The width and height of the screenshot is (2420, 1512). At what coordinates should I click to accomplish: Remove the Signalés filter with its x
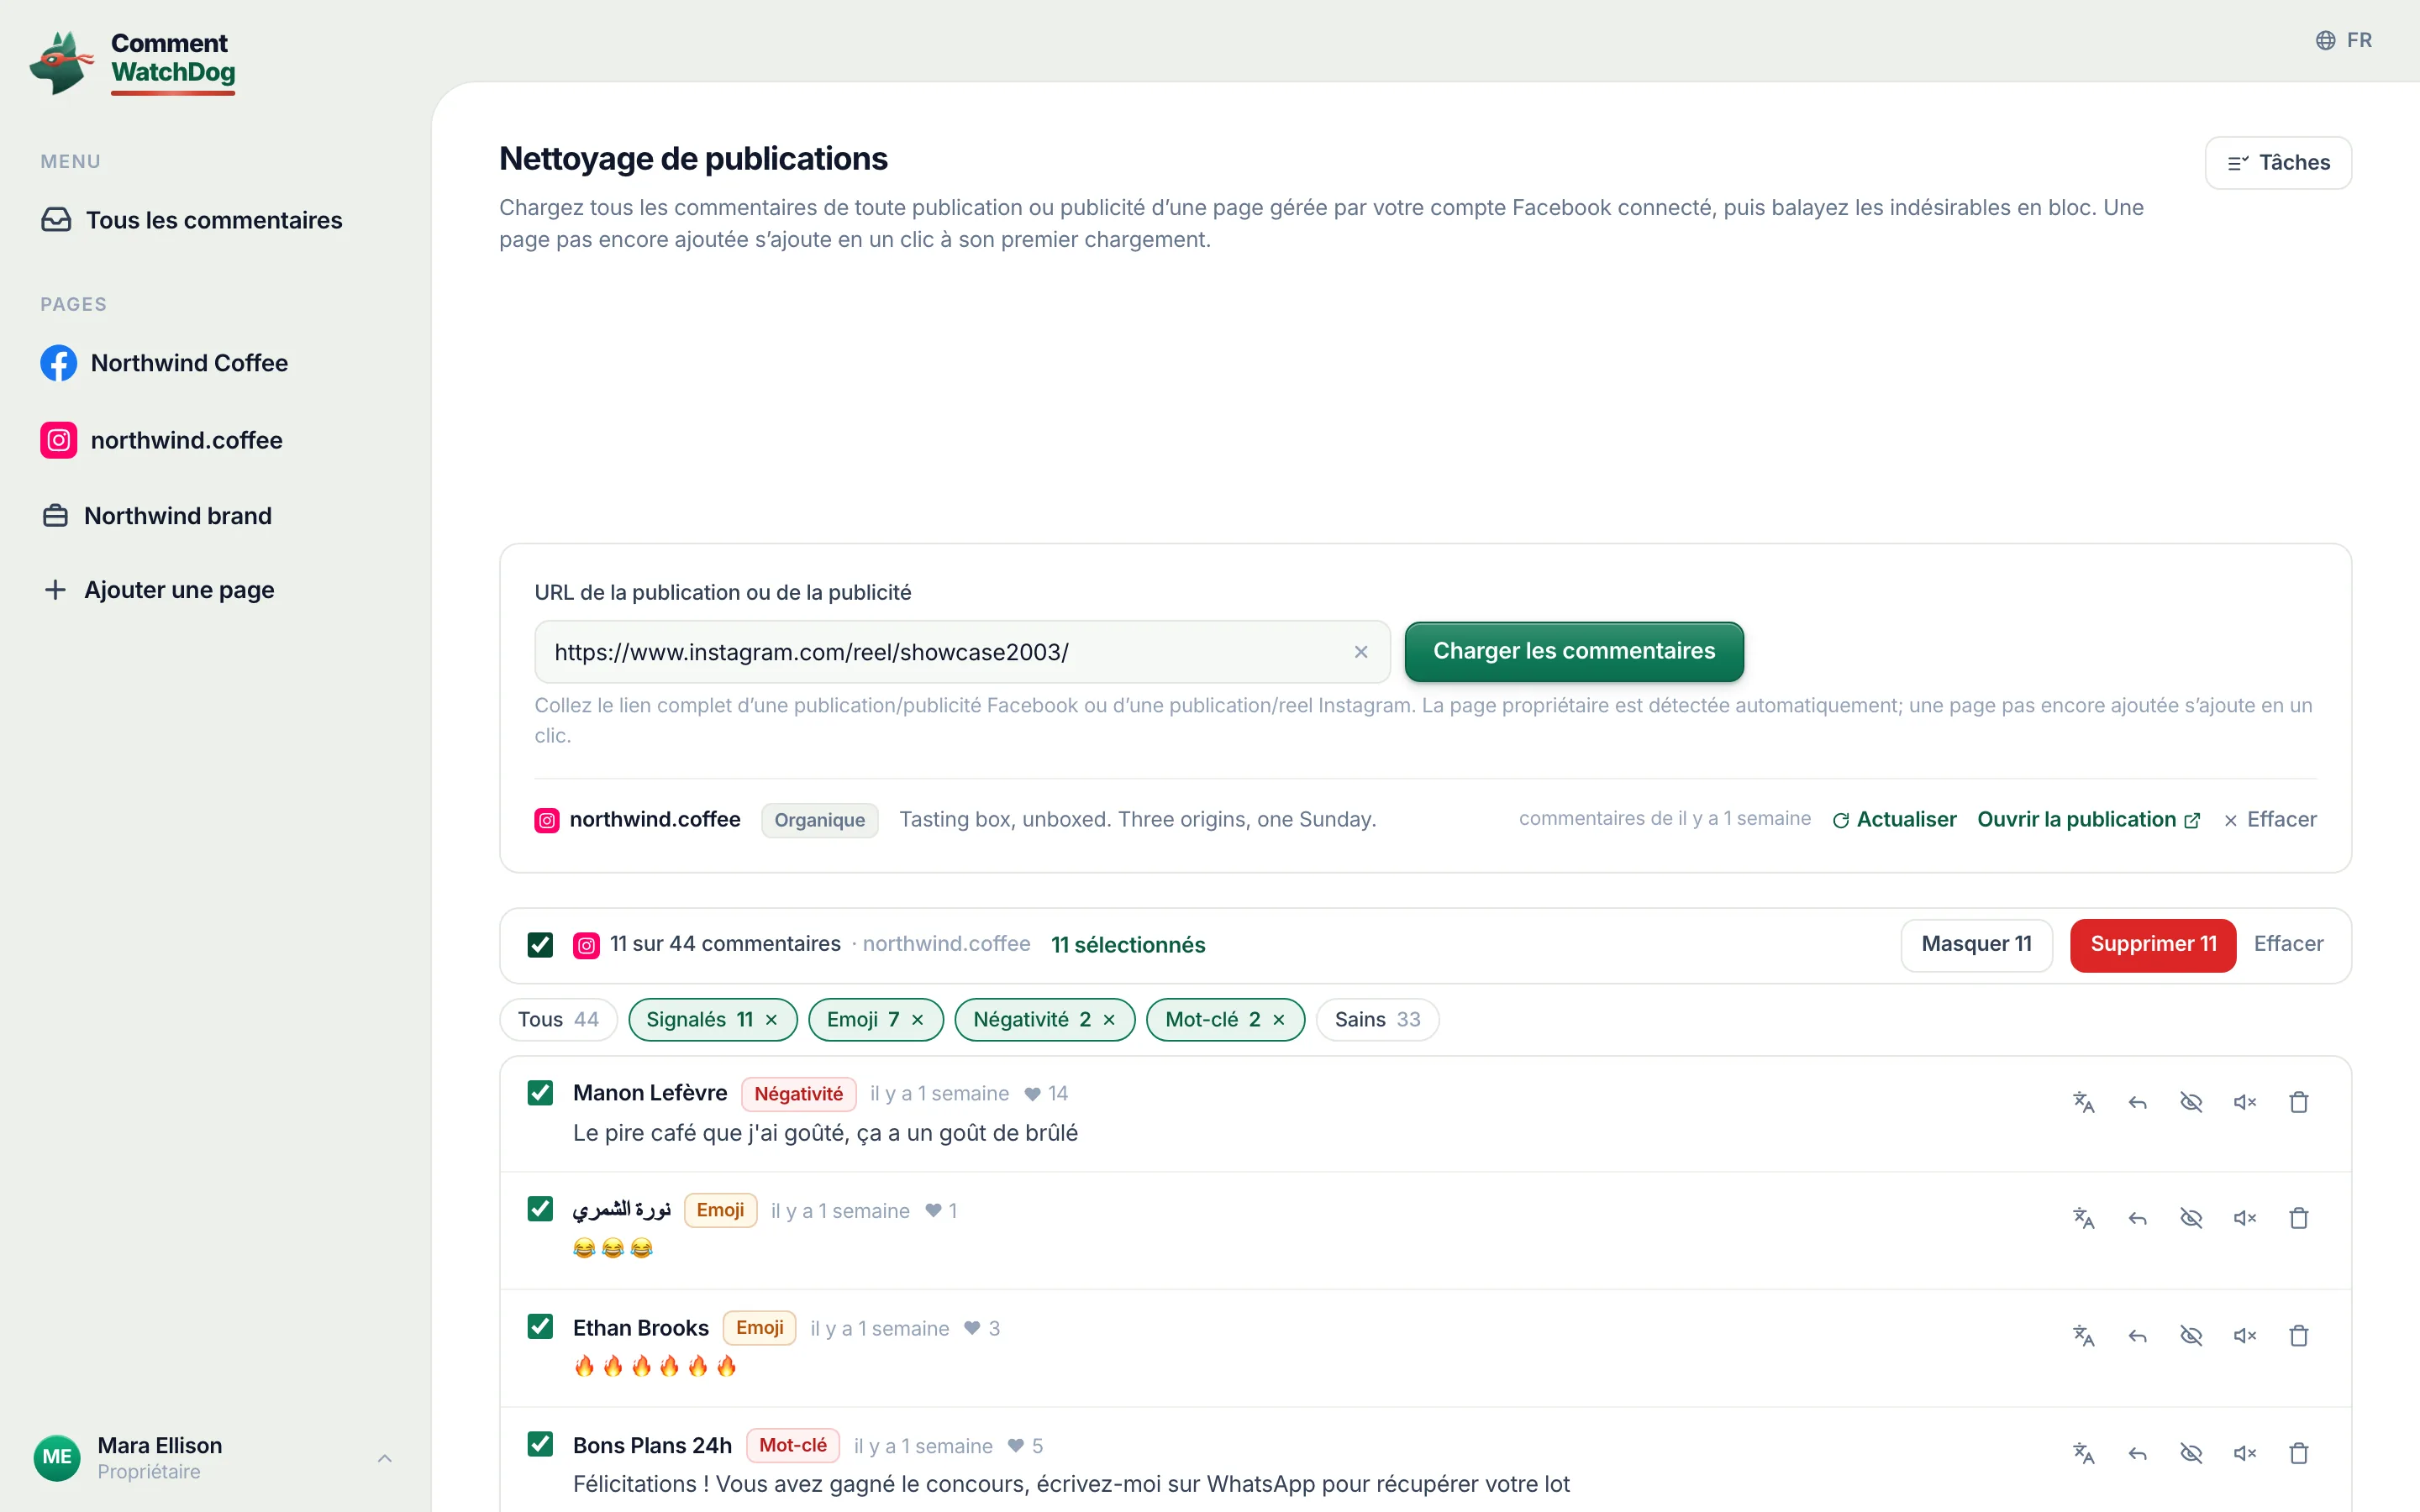point(771,1020)
